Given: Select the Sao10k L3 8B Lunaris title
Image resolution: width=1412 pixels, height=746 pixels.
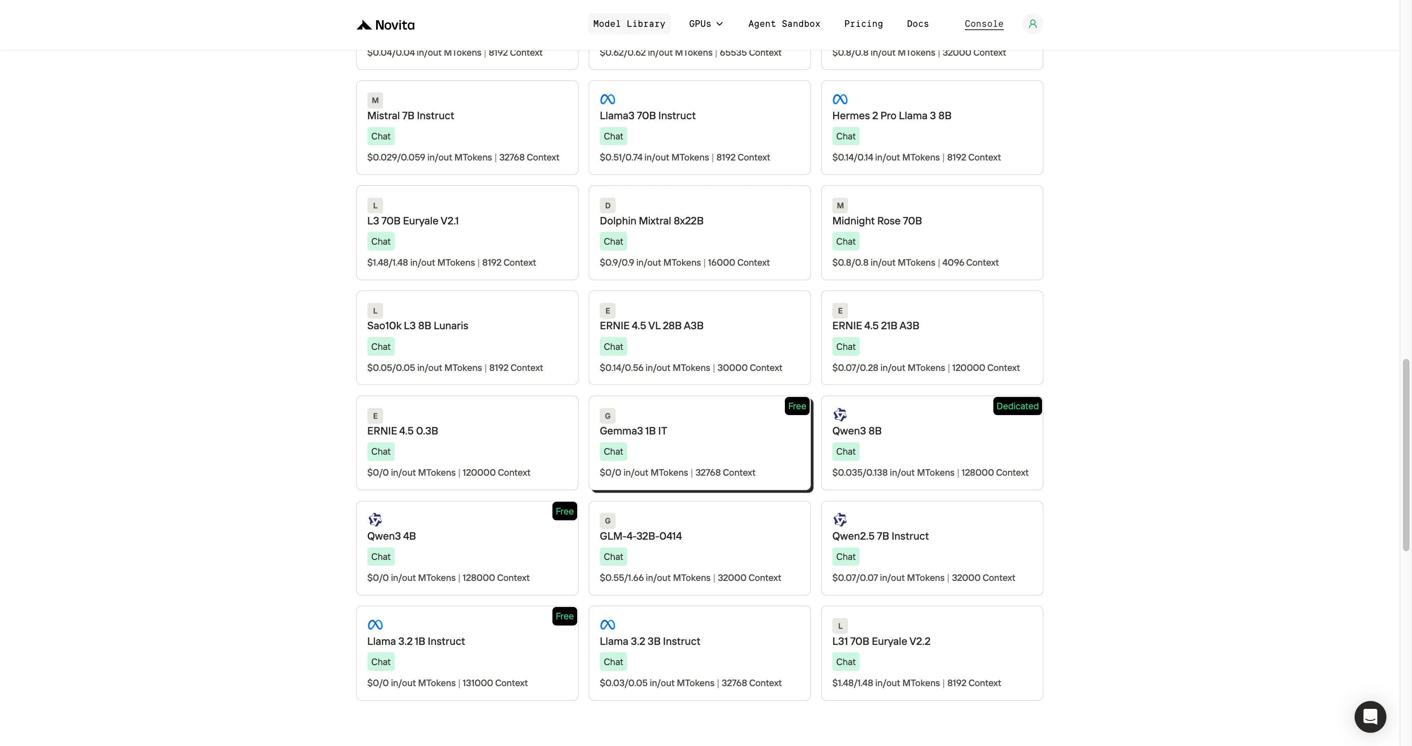Looking at the screenshot, I should [418, 326].
